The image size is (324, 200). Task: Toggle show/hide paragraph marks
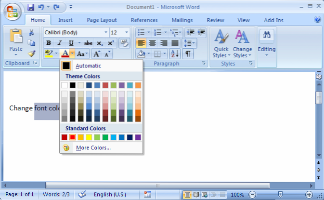[188, 54]
